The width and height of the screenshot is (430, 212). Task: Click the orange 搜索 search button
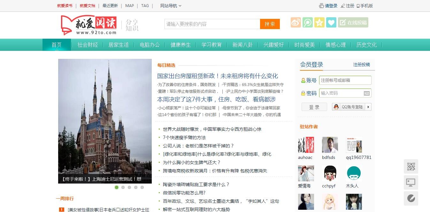click(x=270, y=24)
